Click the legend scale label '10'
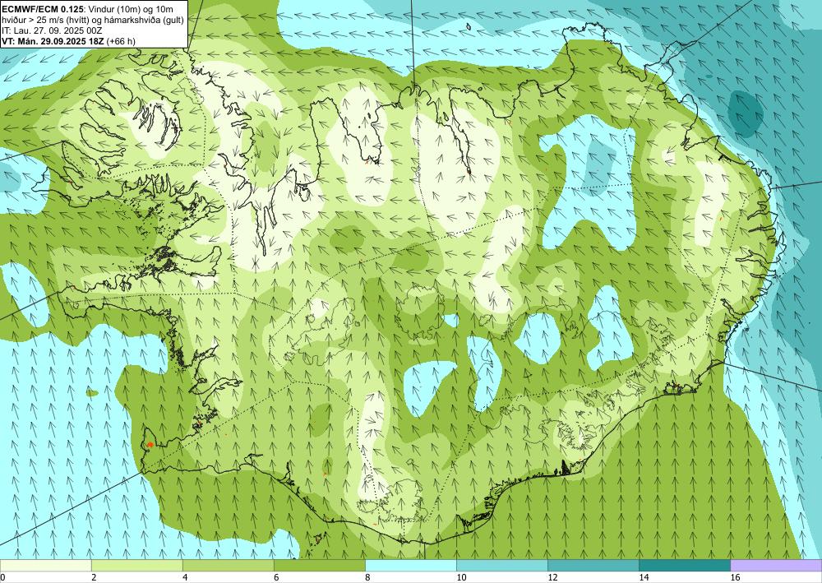The width and height of the screenshot is (822, 583). tap(461, 578)
